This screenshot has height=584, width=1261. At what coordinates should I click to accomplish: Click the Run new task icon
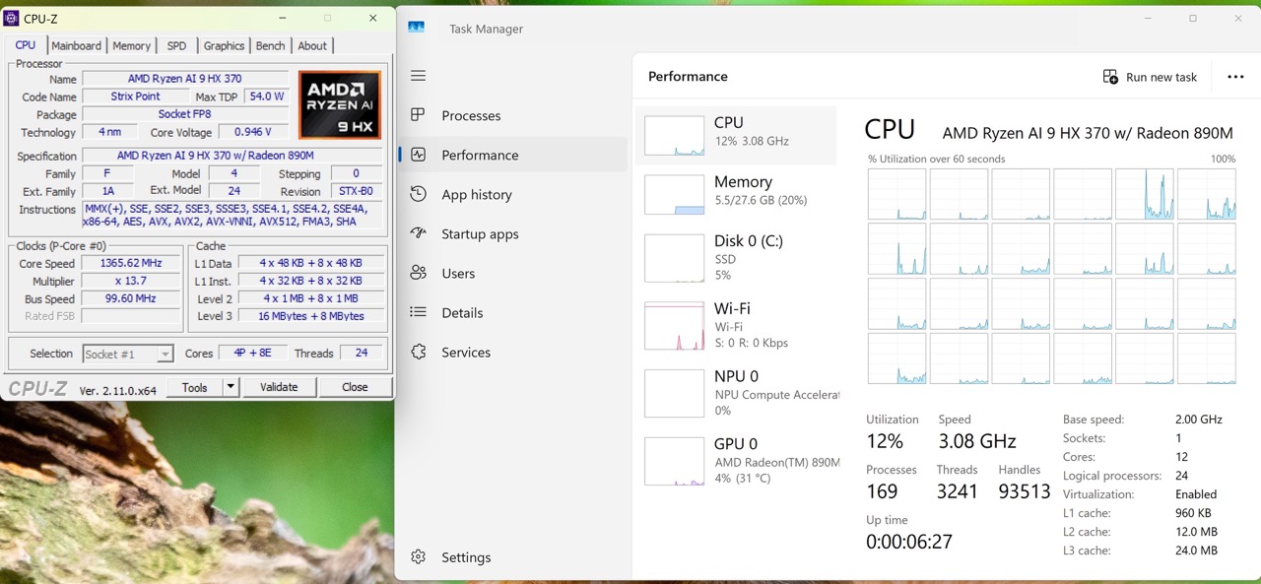1110,77
